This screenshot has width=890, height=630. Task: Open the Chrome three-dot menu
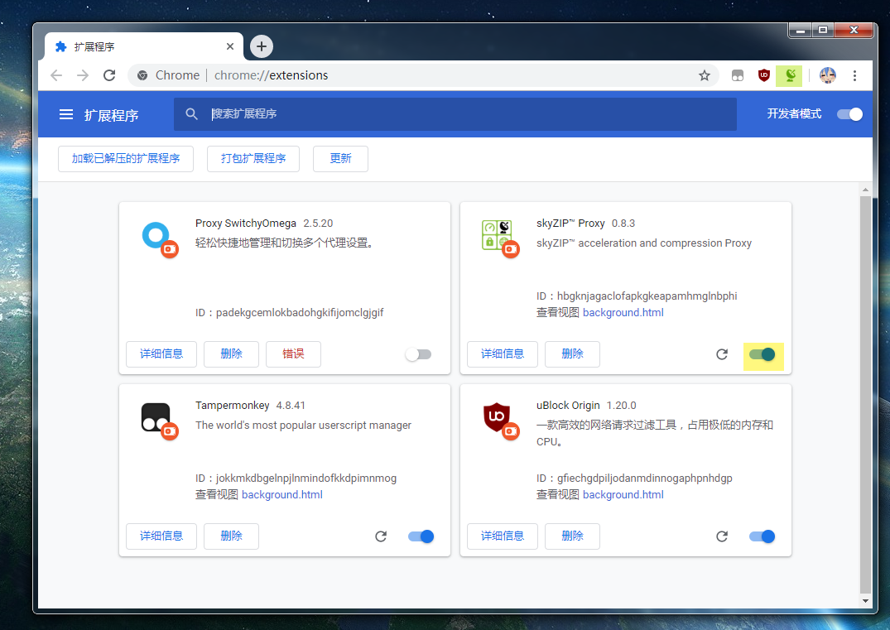pyautogui.click(x=854, y=75)
